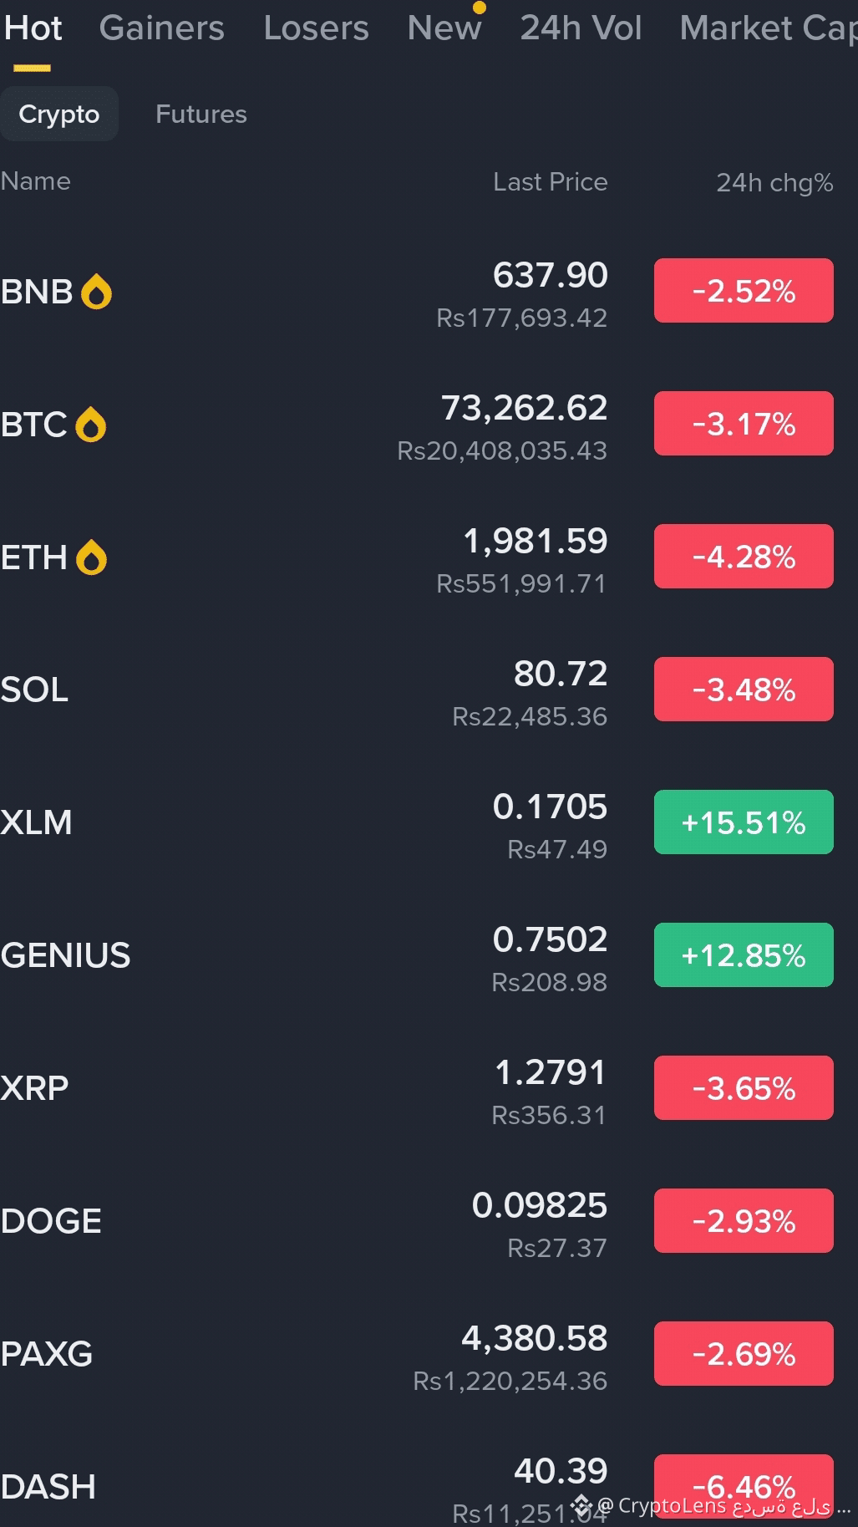Click the Binance logo in watermark

(582, 1505)
